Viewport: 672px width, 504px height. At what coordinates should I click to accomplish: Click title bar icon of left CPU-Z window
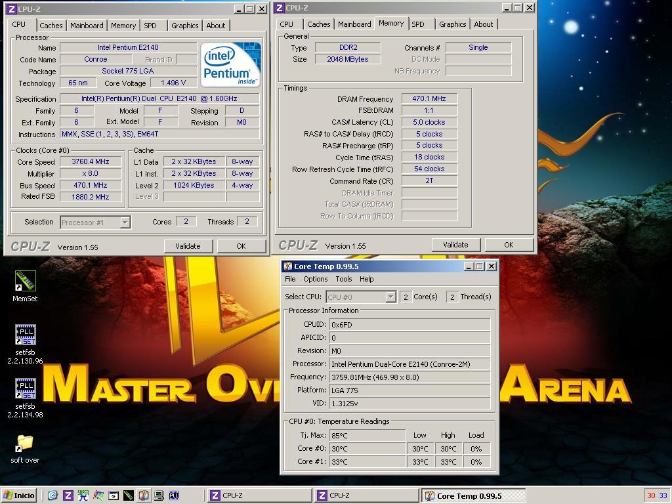(12, 9)
